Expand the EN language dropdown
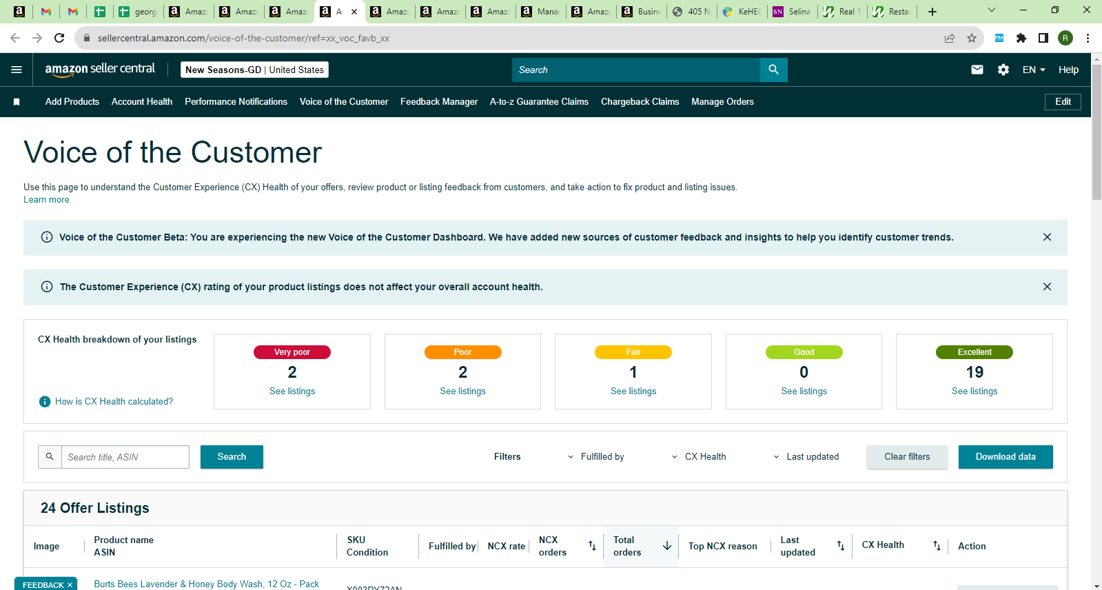This screenshot has width=1102, height=590. pyautogui.click(x=1034, y=70)
